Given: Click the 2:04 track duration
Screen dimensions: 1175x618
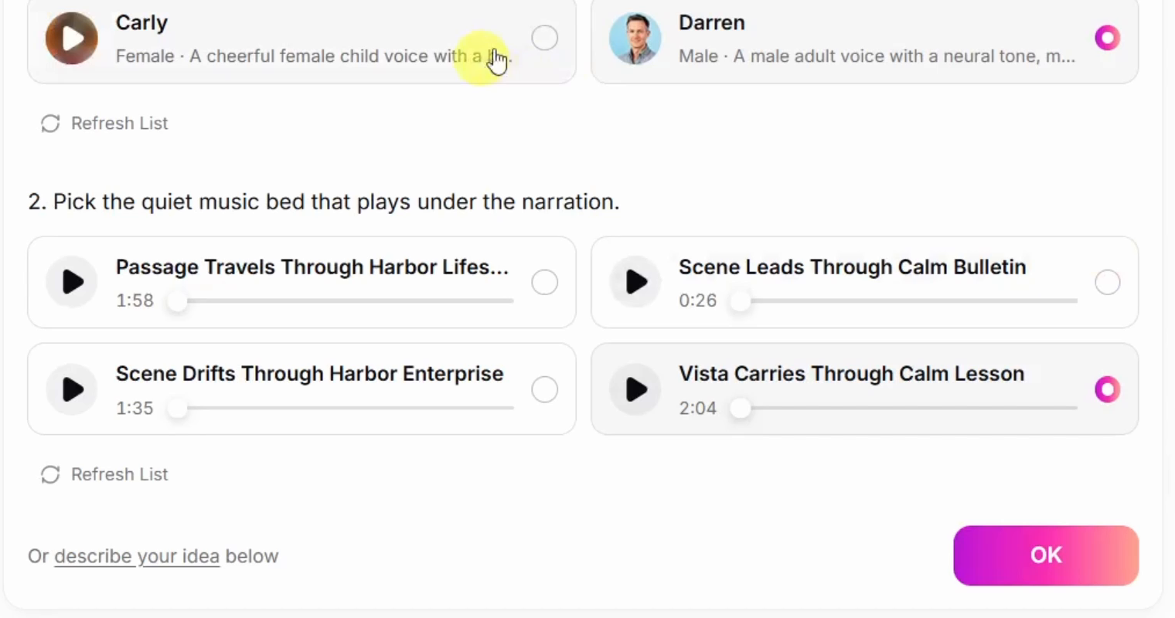Looking at the screenshot, I should point(698,408).
